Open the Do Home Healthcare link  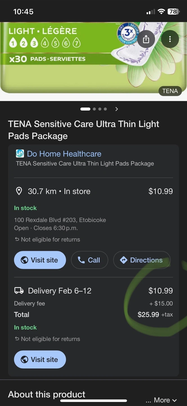[64, 154]
